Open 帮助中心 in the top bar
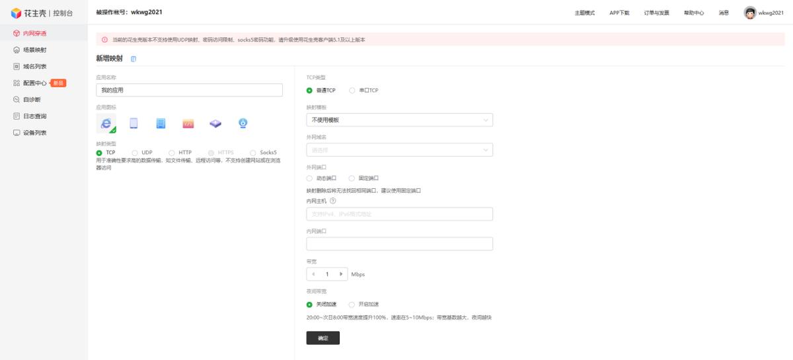This screenshot has width=793, height=360. click(693, 13)
